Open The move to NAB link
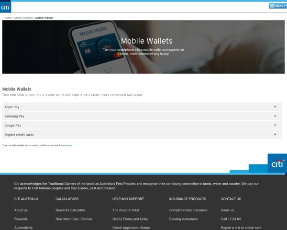The height and width of the screenshot is (230, 287). tap(125, 210)
